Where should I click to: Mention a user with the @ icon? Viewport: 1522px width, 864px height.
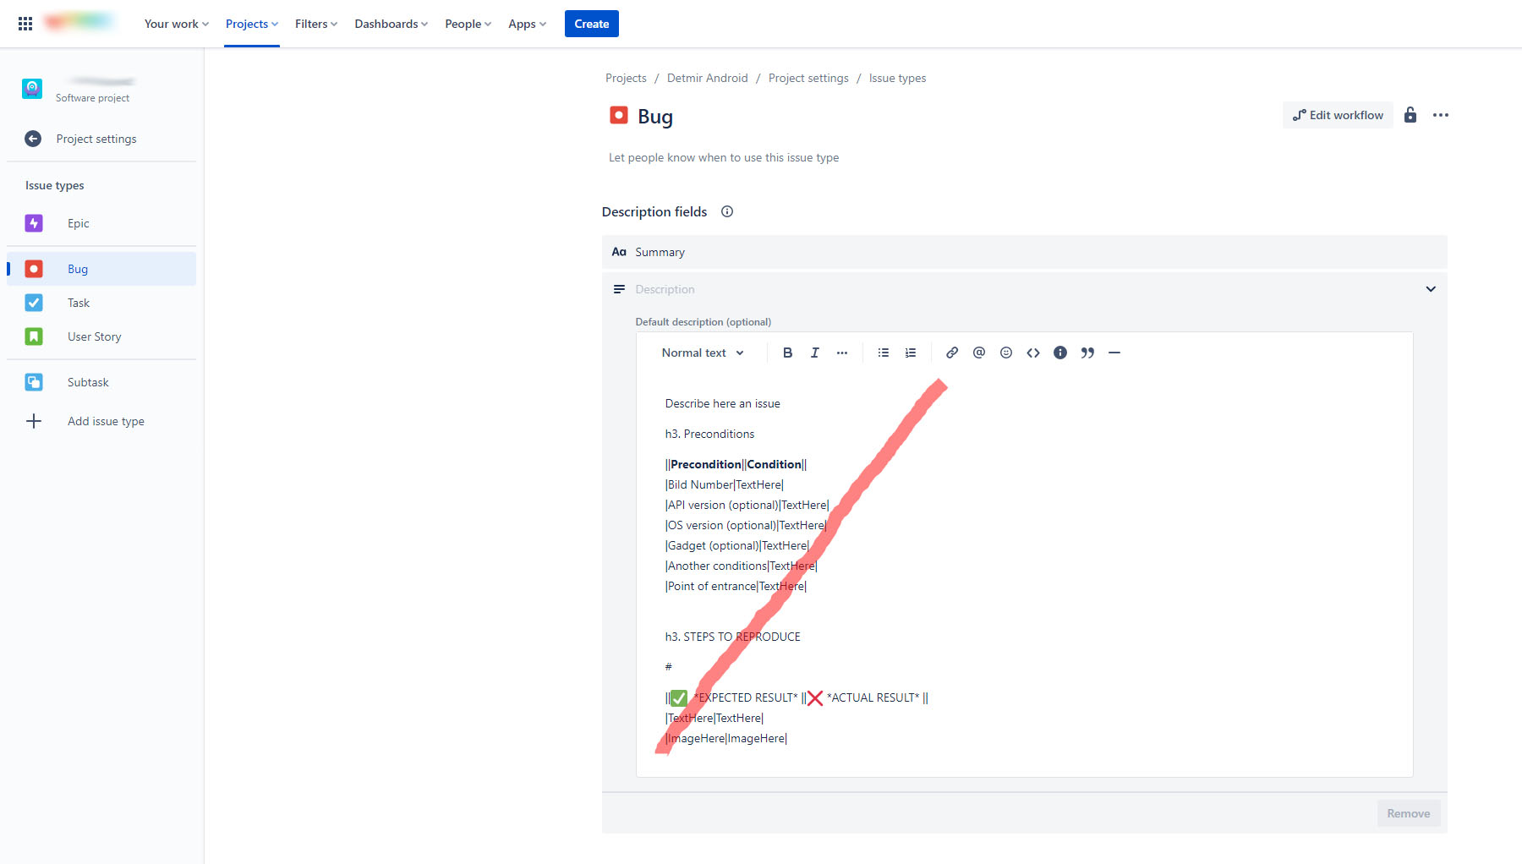click(979, 353)
